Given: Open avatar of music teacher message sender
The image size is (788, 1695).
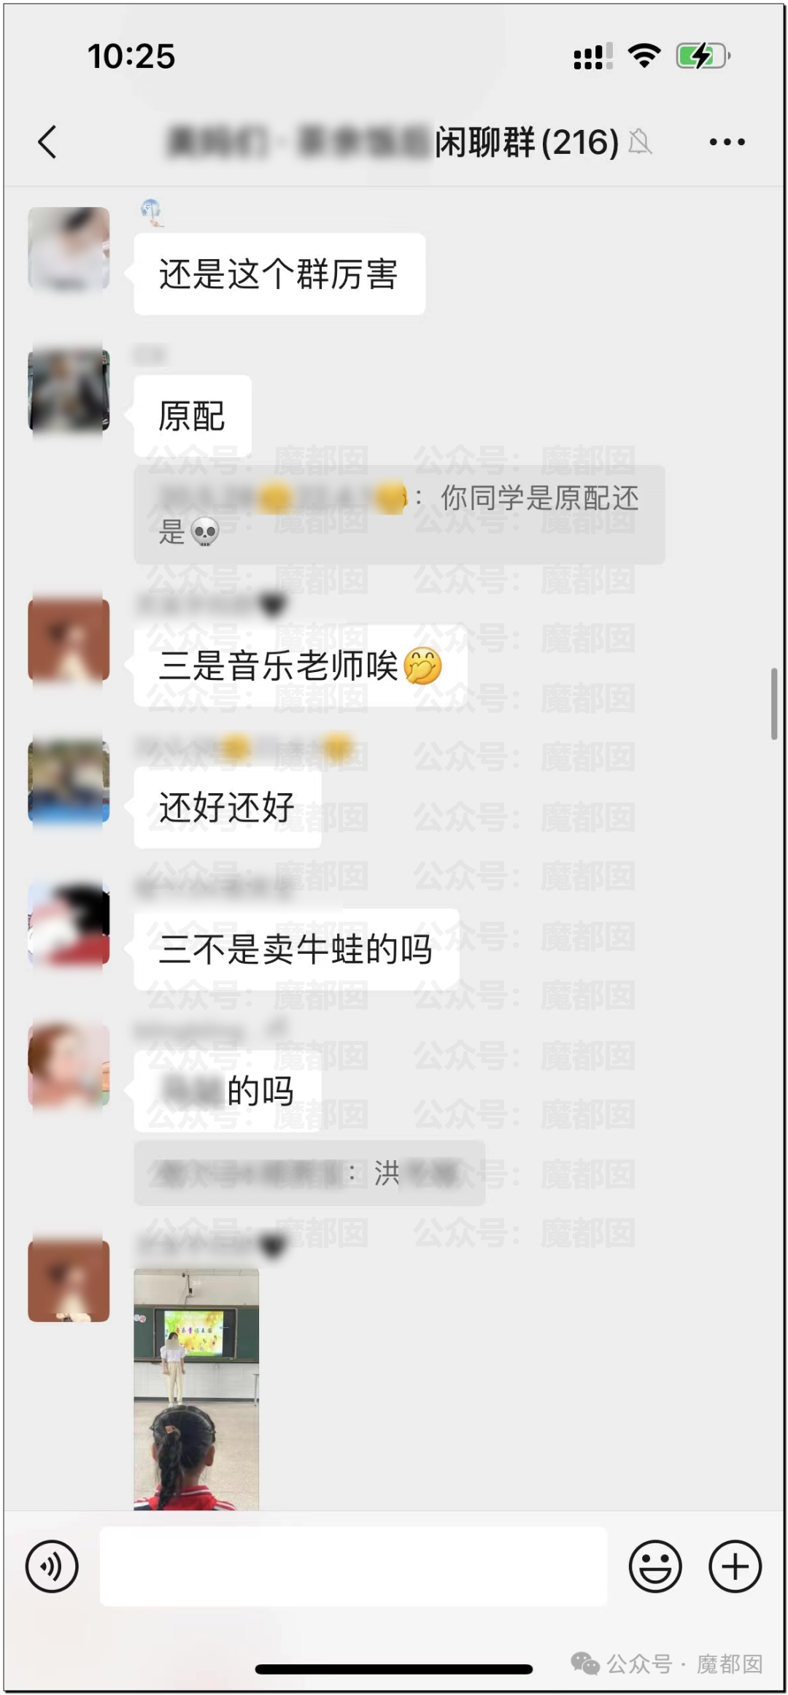Looking at the screenshot, I should [x=69, y=640].
